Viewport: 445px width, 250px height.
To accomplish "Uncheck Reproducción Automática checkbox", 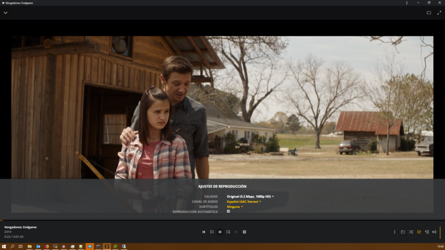I will (228, 212).
